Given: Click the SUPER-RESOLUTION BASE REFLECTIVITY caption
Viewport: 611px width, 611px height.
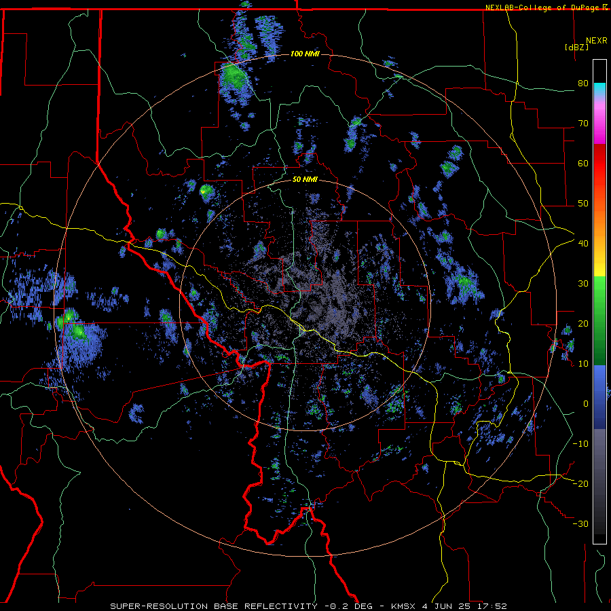Looking at the screenshot, I should 214,606.
